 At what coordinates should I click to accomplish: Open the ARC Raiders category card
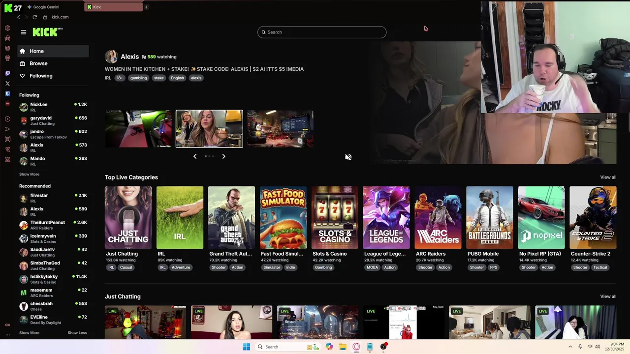[438, 217]
